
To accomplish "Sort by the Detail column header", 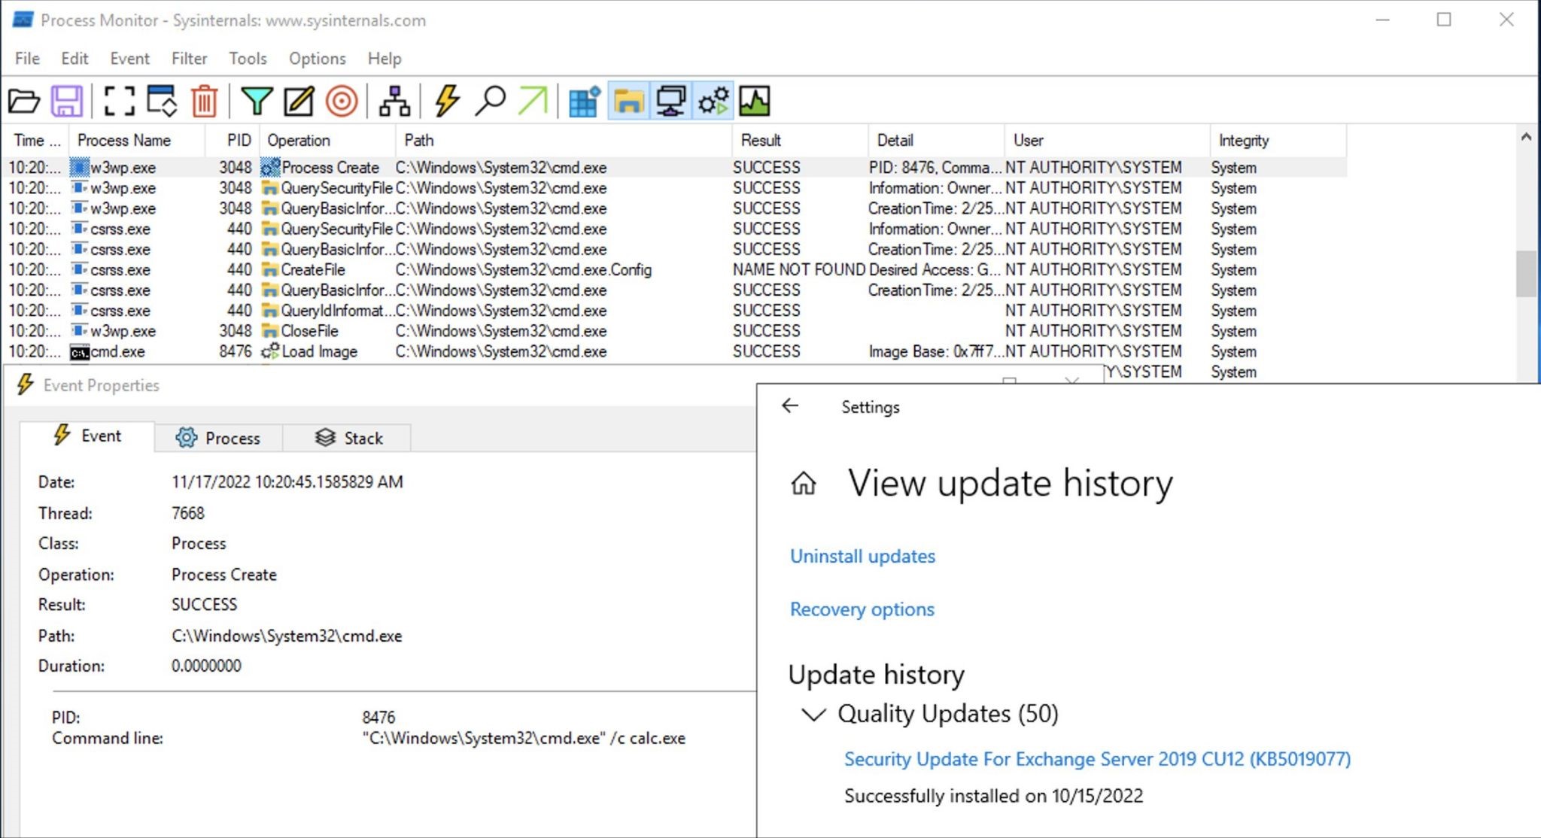I will click(936, 141).
